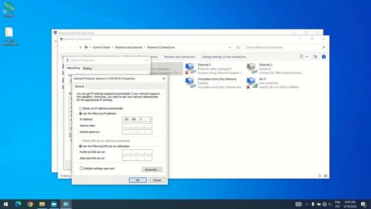This screenshot has width=371, height=209.
Task: Click the volume tray icon
Action: pyautogui.click(x=330, y=204)
